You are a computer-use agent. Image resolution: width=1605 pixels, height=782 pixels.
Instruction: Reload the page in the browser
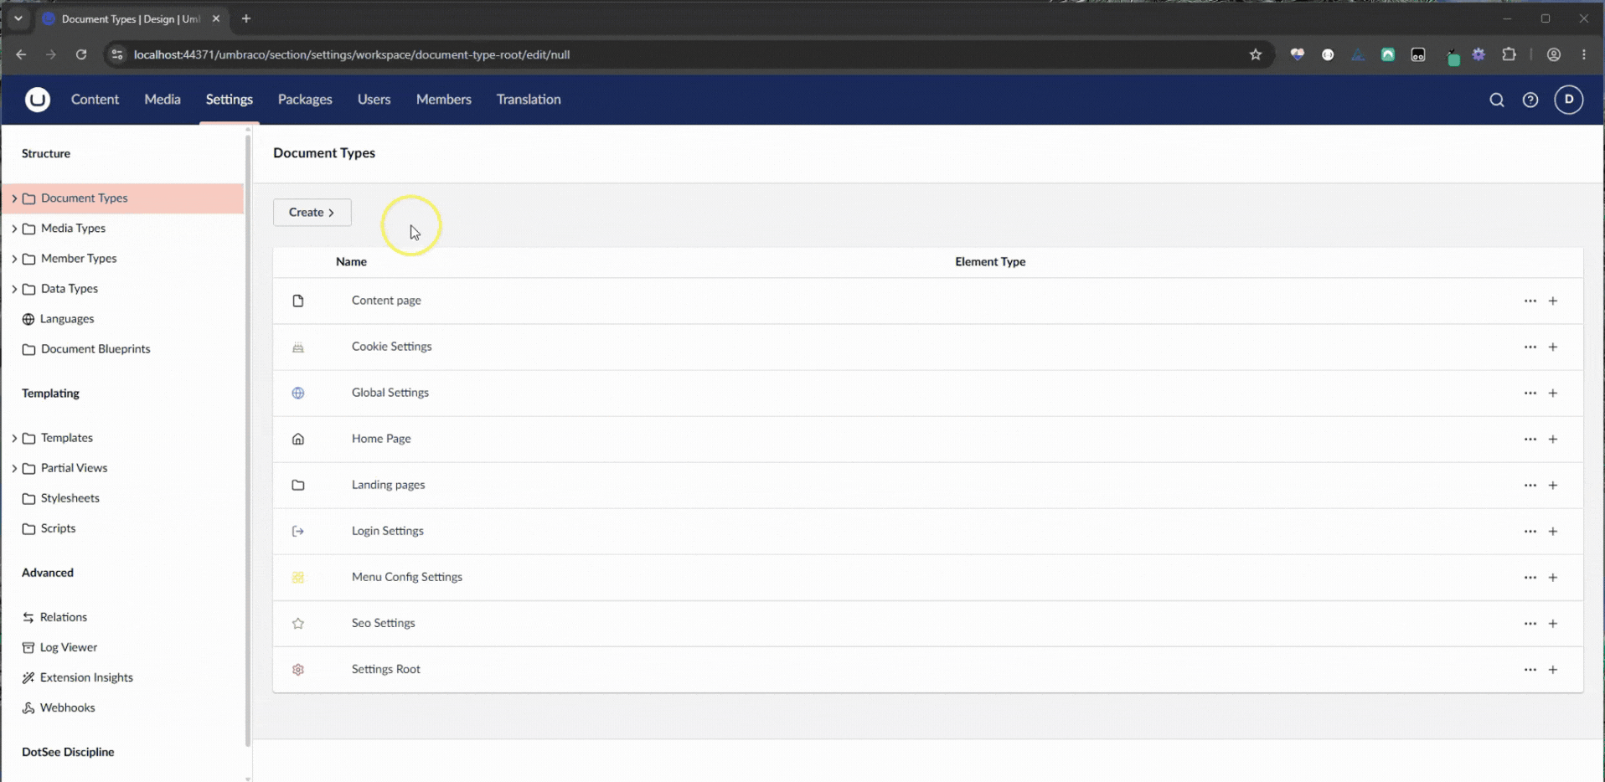(x=81, y=54)
